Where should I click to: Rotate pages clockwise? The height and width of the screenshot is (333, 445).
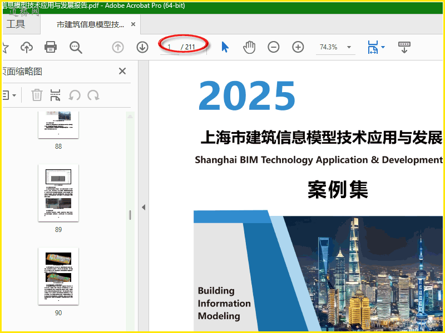click(93, 95)
